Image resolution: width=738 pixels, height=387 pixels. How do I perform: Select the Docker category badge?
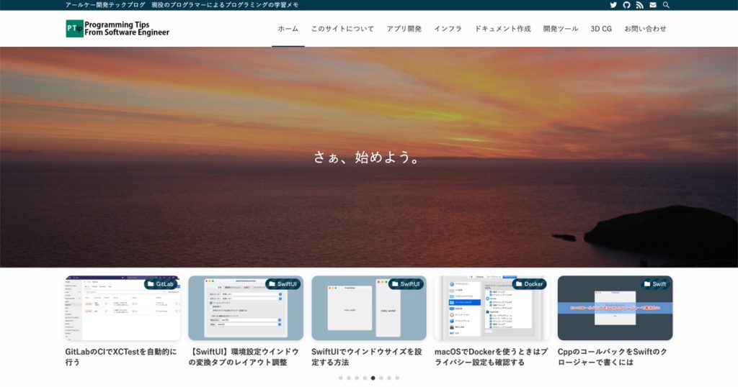[528, 284]
